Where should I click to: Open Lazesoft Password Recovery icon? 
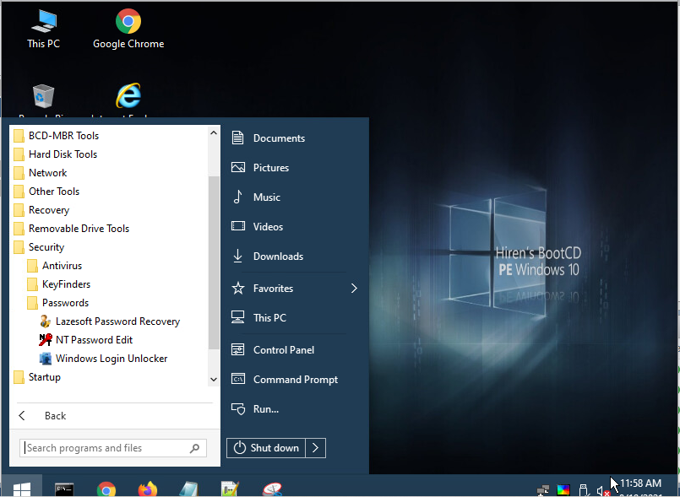pyautogui.click(x=45, y=321)
